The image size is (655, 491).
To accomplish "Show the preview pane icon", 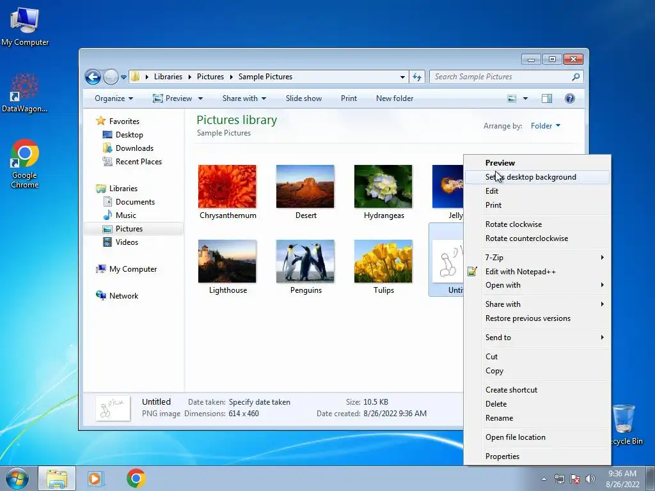I will point(546,98).
